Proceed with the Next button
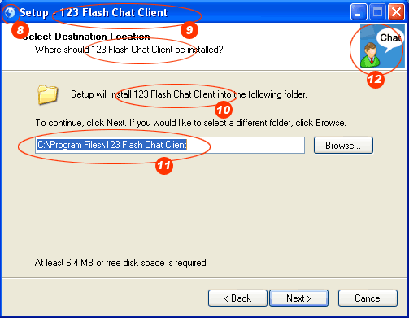Image resolution: width=409 pixels, height=318 pixels. [298, 298]
